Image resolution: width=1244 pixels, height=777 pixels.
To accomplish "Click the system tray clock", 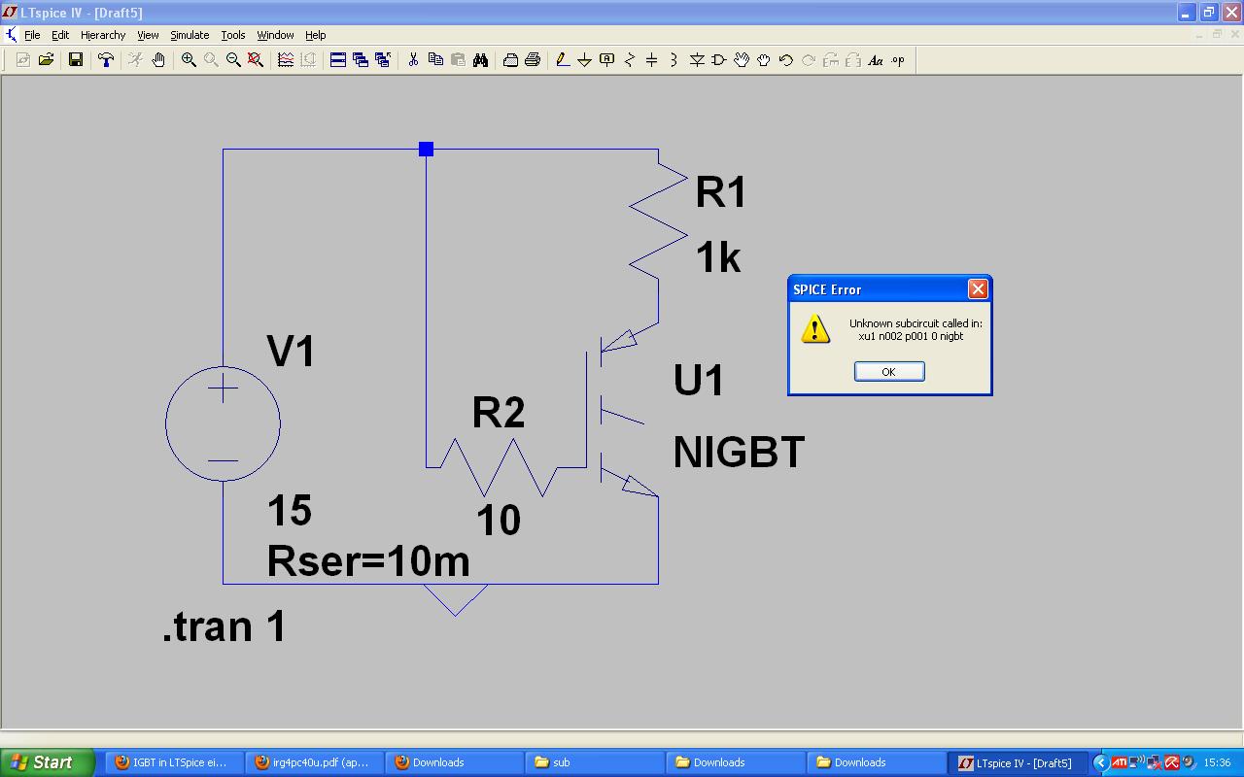I will pyautogui.click(x=1217, y=762).
